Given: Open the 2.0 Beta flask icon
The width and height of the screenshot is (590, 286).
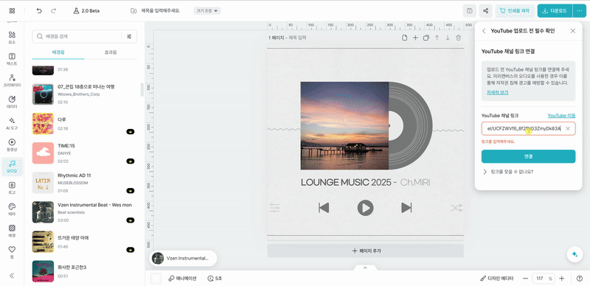Looking at the screenshot, I should click(76, 11).
